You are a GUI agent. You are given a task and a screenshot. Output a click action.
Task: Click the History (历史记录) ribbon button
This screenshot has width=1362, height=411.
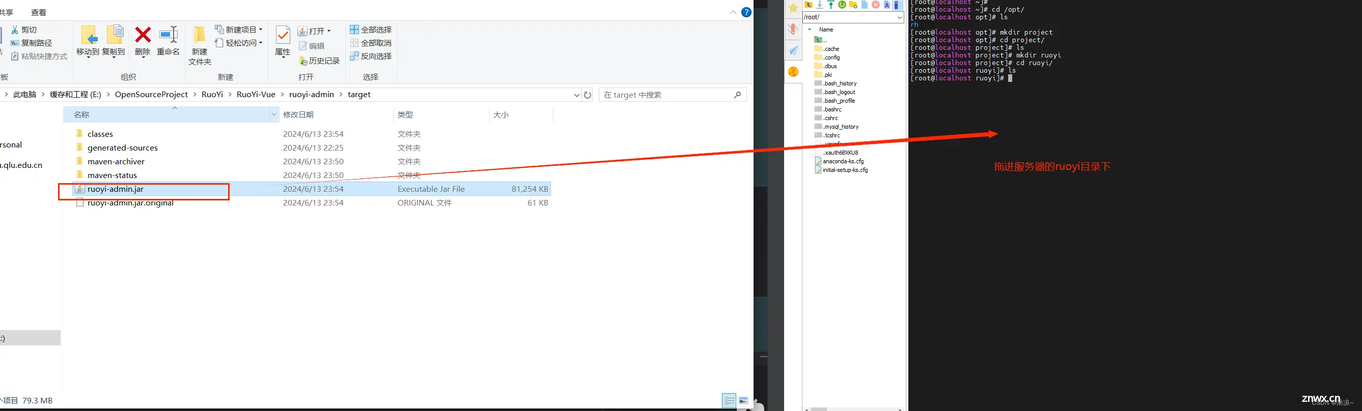(x=319, y=61)
